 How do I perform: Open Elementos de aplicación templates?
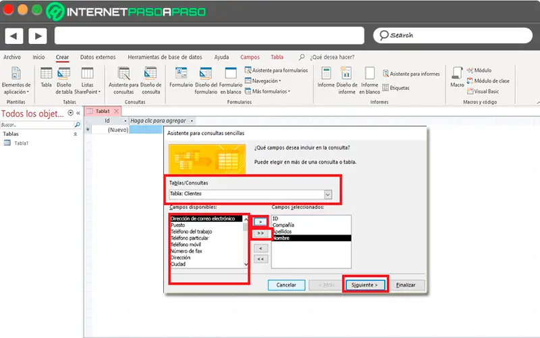point(16,80)
